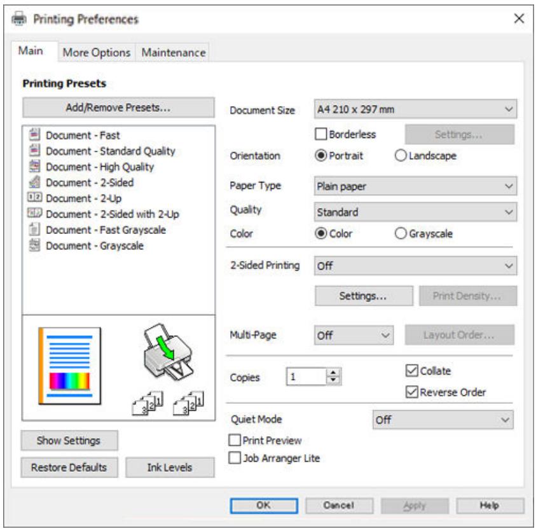536x529 pixels.
Task: Select 'Document - 2-Sided with 2-Up' preset text
Action: 113,214
